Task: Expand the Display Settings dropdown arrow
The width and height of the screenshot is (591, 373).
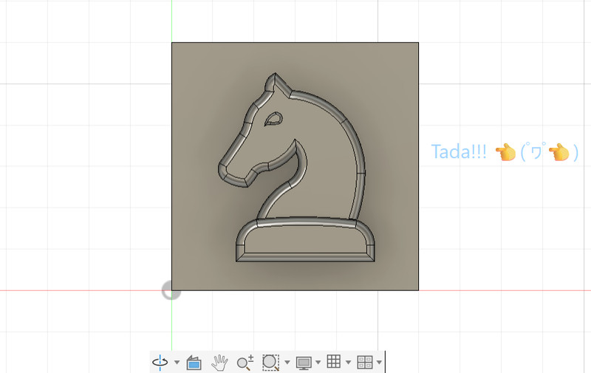Action: pos(318,363)
